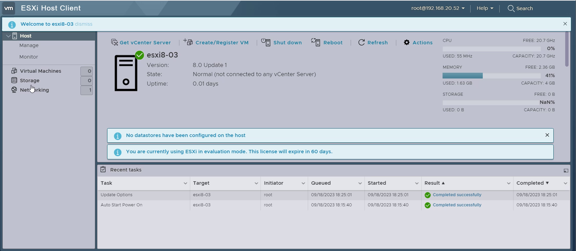Click the ESXi Host Client title
Image resolution: width=576 pixels, height=251 pixels.
click(x=51, y=8)
